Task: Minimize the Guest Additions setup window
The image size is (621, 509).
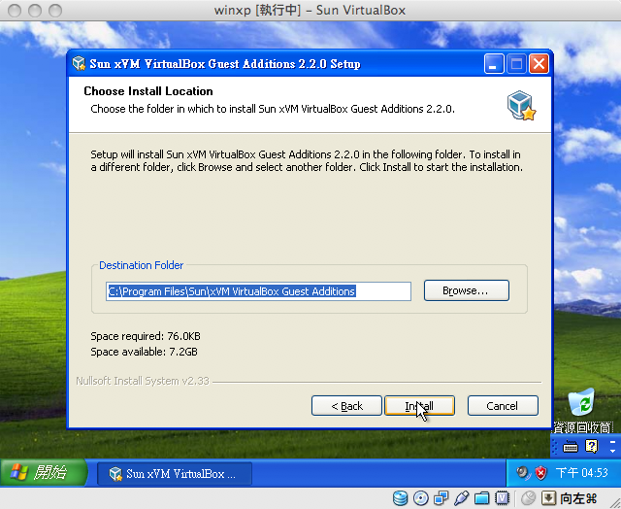Action: tap(494, 64)
